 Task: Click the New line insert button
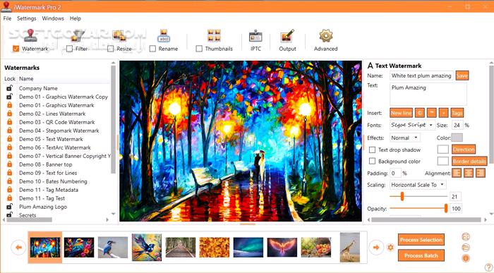coord(401,113)
